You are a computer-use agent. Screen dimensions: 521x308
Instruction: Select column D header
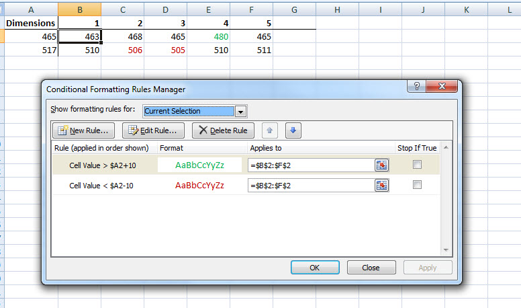pos(165,9)
